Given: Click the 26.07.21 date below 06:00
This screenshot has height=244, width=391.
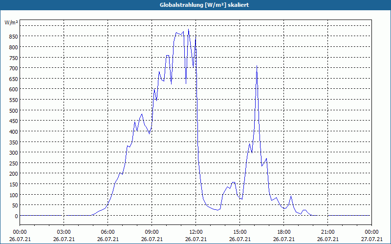Looking at the screenshot, I should [108, 239].
